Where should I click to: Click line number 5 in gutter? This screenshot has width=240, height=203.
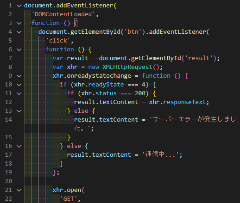point(10,41)
